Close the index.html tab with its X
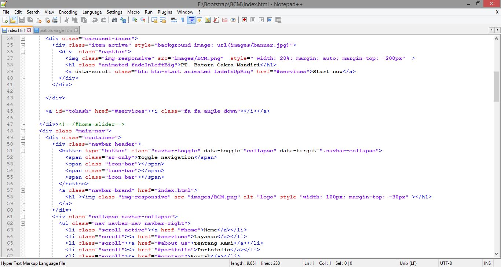 coord(29,30)
